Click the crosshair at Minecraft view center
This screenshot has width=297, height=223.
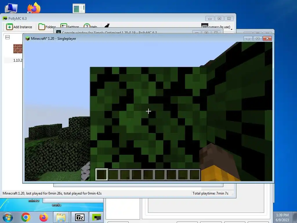coord(148,111)
